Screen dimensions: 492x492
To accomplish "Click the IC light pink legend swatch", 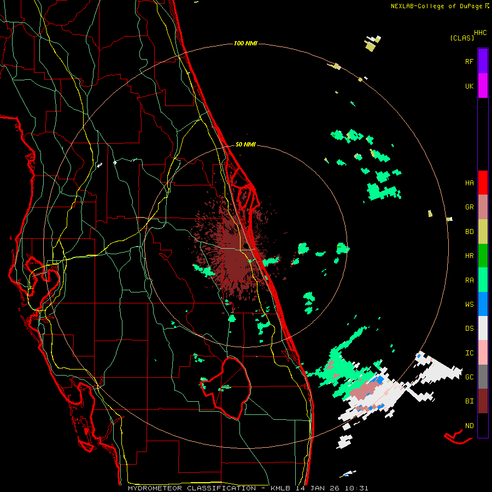I will 483,353.
